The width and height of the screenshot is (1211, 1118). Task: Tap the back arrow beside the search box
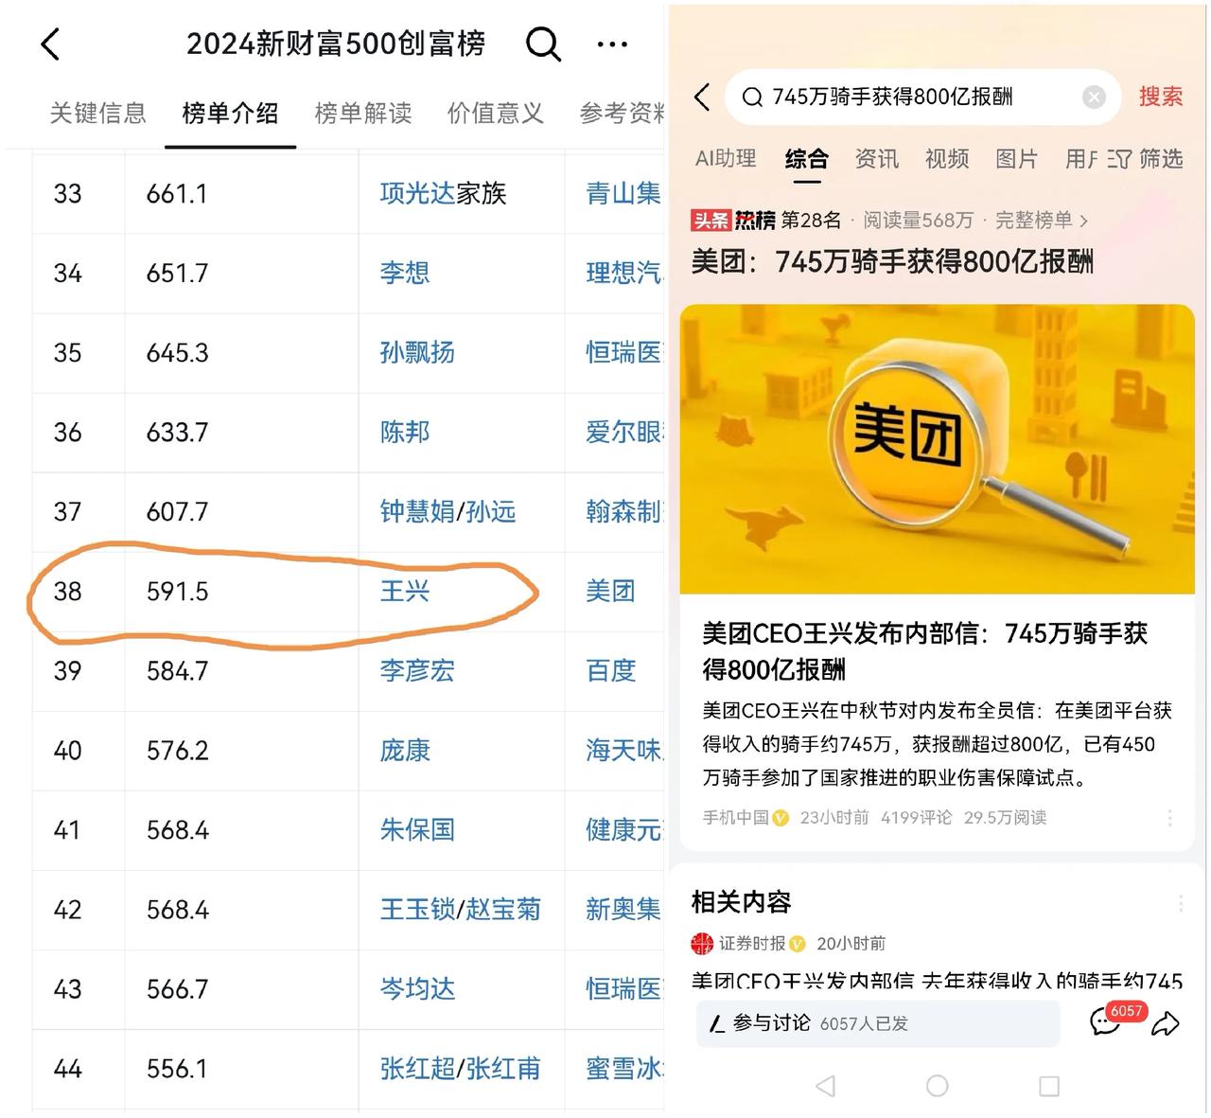click(701, 97)
